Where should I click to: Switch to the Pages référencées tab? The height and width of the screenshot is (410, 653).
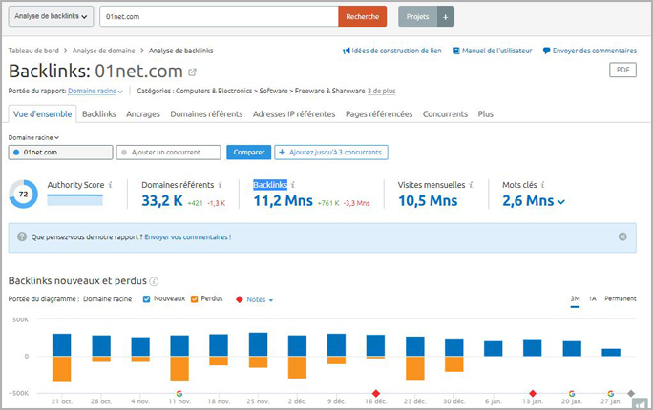(x=379, y=113)
